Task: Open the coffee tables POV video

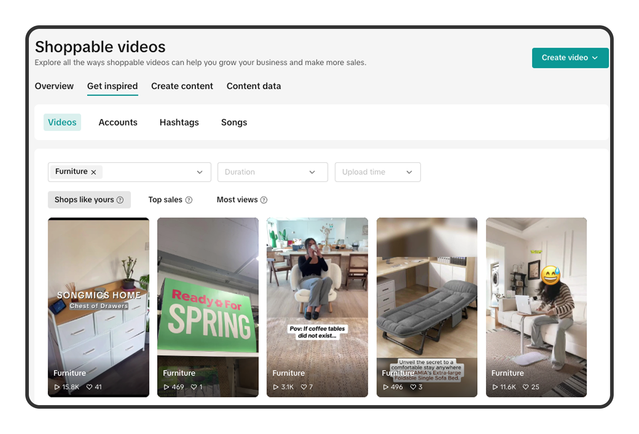Action: [x=317, y=307]
